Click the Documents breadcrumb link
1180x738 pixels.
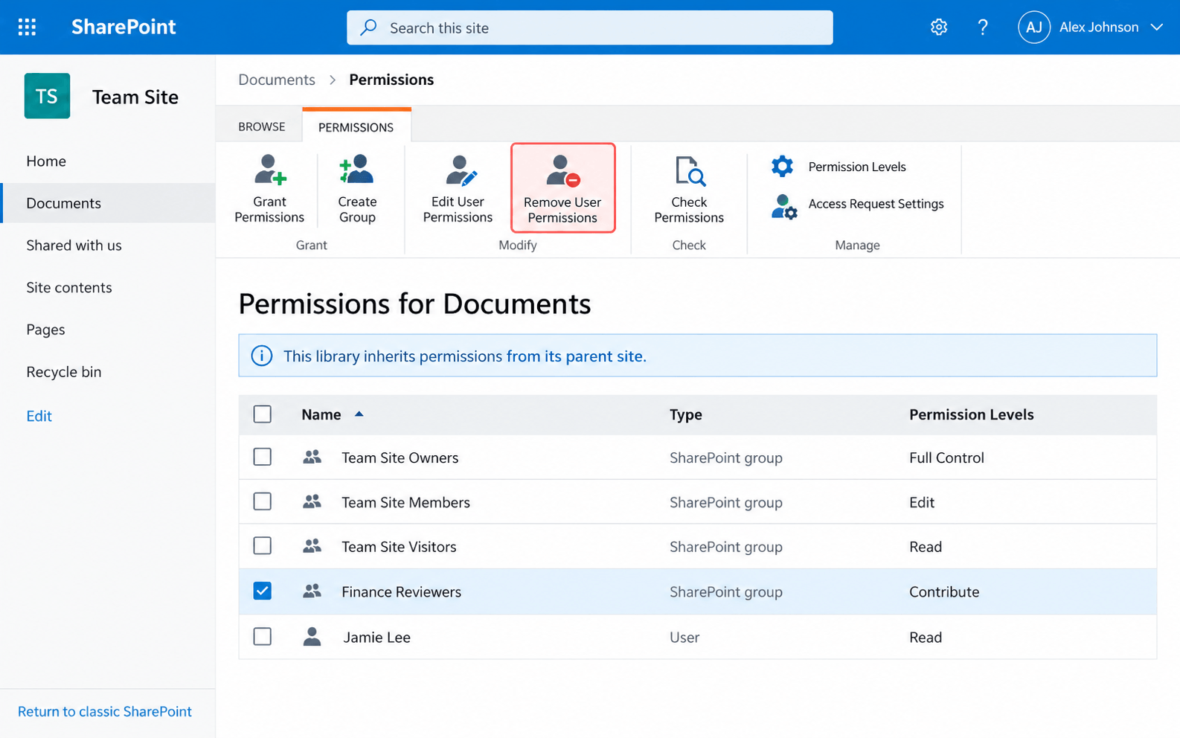coord(277,80)
